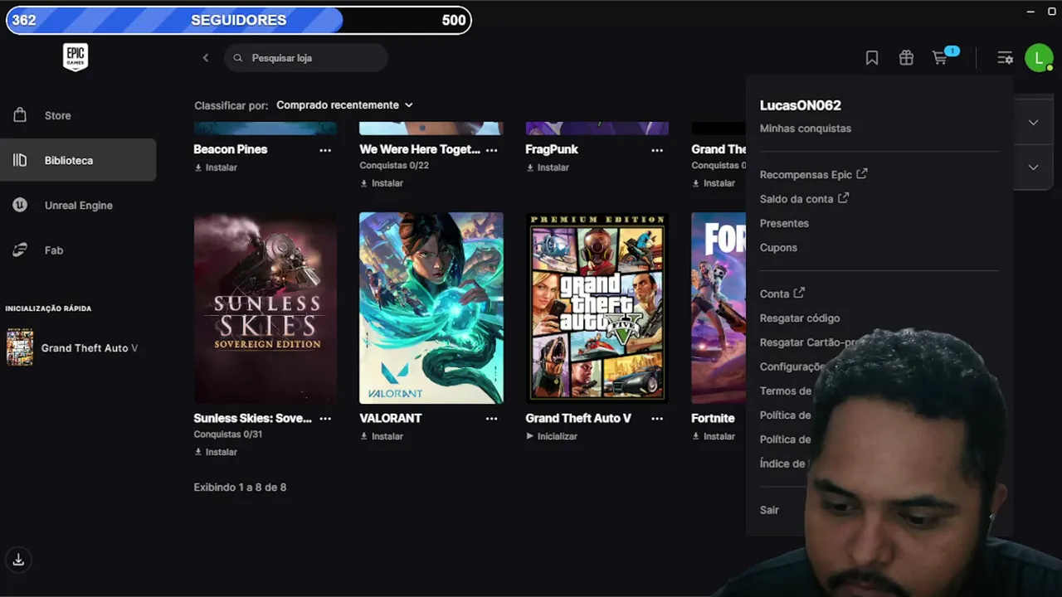This screenshot has height=597, width=1062.
Task: Click the Store bag icon
Action: 20,115
